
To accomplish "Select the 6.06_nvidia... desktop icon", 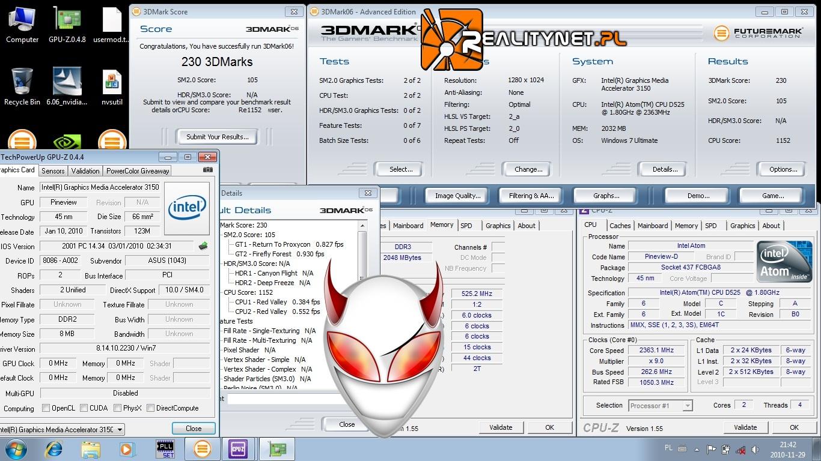I will [x=67, y=87].
